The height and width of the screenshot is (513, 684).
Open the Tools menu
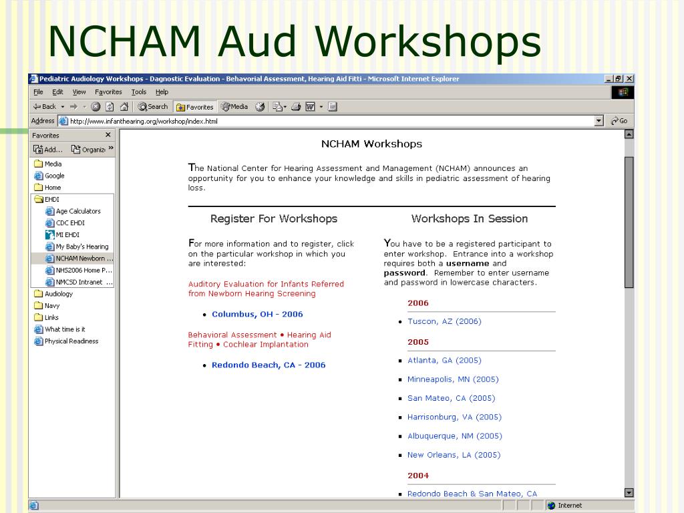point(139,92)
